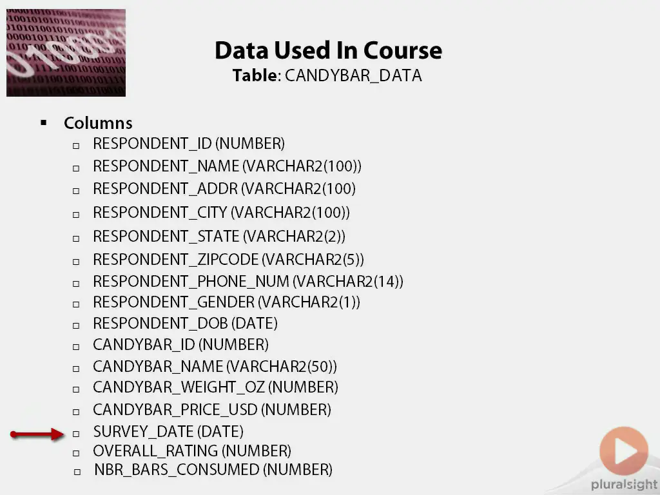Click the RESPONDENT_PHONE_NUM column entry
The width and height of the screenshot is (660, 495).
tap(248, 282)
